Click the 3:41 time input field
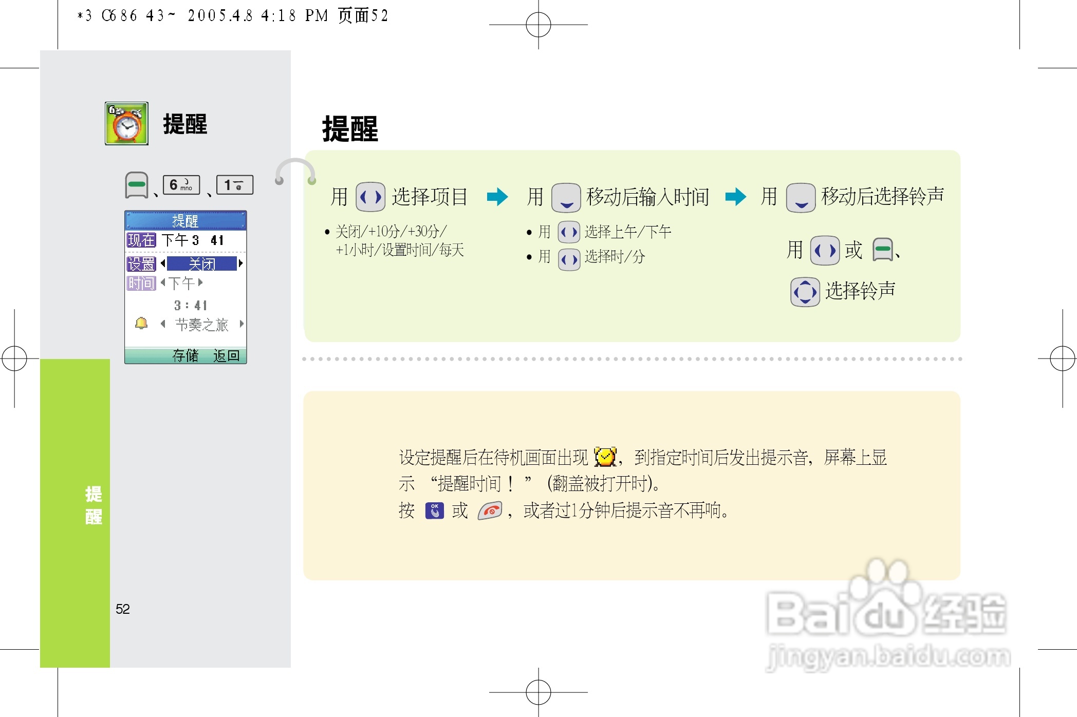Image resolution: width=1077 pixels, height=717 pixels. point(191,306)
